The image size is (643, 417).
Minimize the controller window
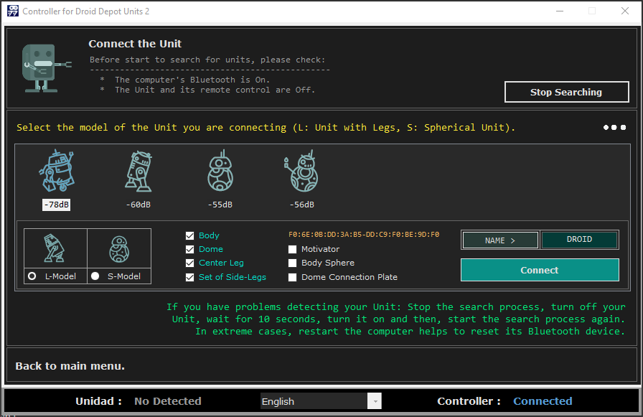[x=560, y=11]
